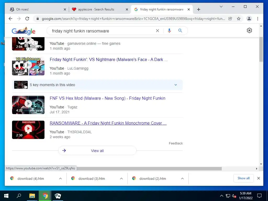Image resolution: width=268 pixels, height=201 pixels.
Task: Expand 5 key moments in this video
Action: (x=97, y=85)
